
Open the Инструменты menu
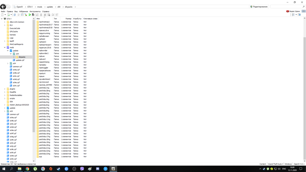tap(35, 12)
